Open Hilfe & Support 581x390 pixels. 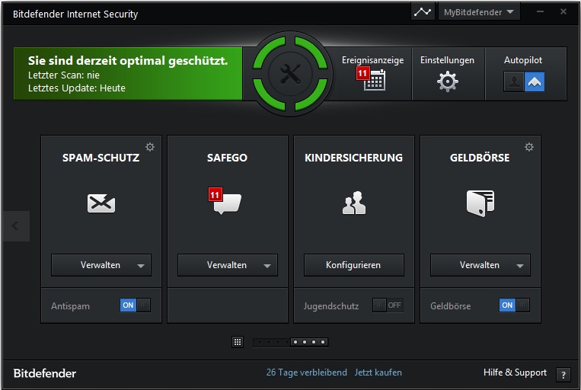point(515,372)
